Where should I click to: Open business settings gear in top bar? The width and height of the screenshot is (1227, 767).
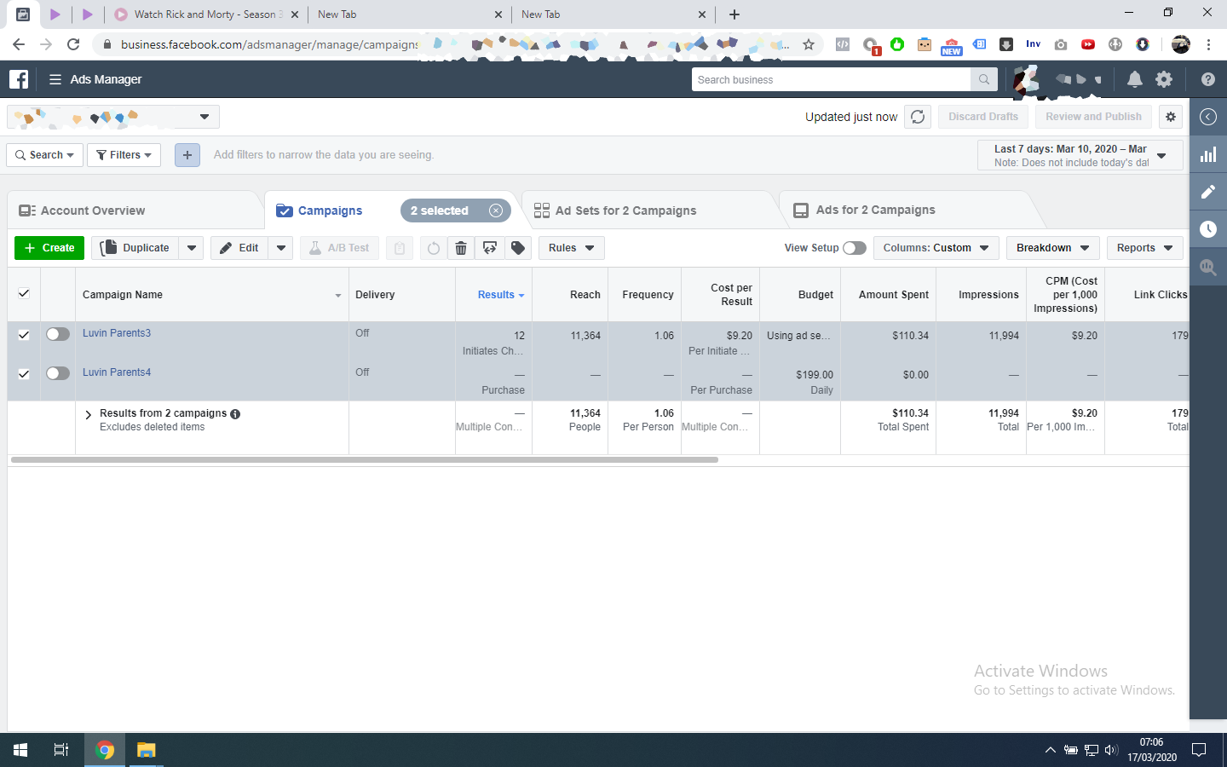[1164, 79]
